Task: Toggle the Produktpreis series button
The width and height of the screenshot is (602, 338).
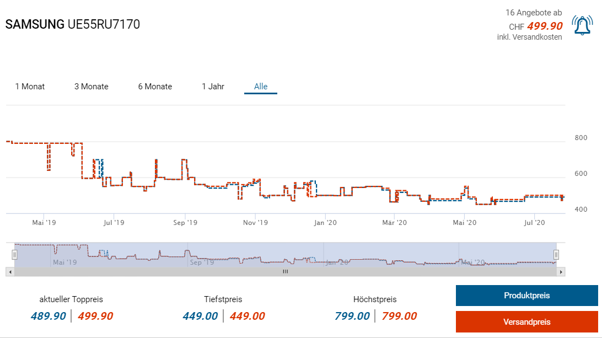Action: [526, 296]
